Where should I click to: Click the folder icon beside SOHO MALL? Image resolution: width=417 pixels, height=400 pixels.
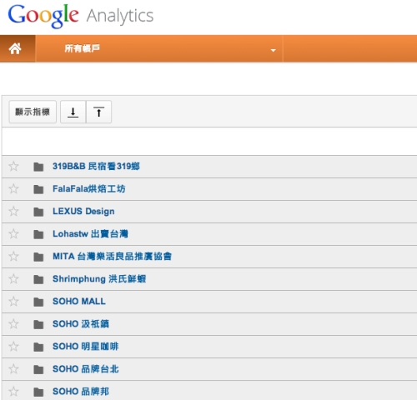pos(38,302)
